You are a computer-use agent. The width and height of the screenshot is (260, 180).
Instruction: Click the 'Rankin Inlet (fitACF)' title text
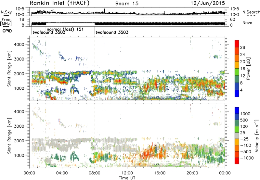[x=59, y=3]
